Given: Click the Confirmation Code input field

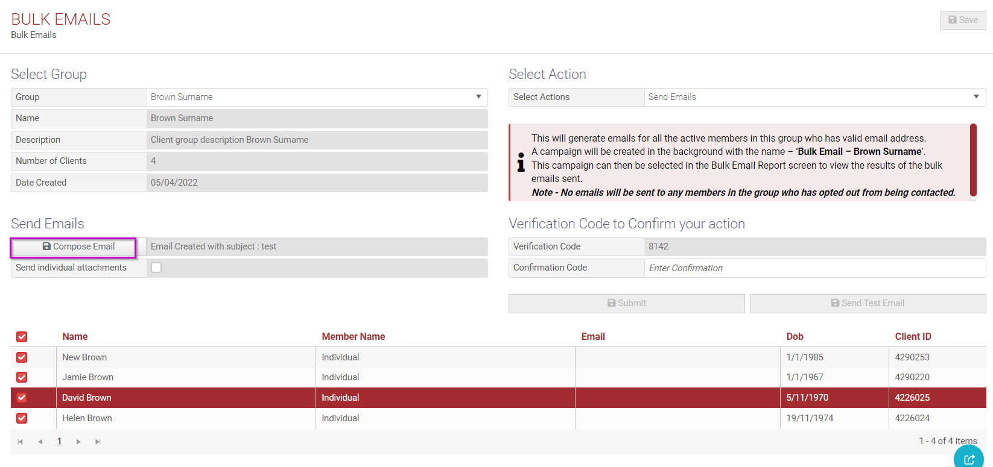Looking at the screenshot, I should [814, 268].
